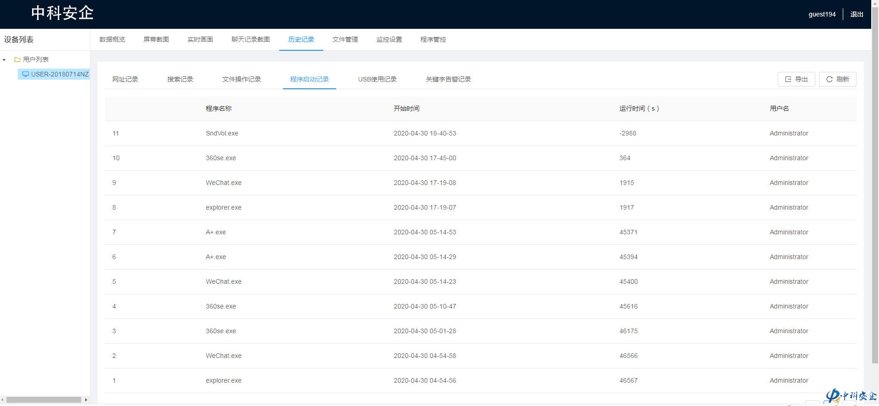Image resolution: width=879 pixels, height=406 pixels.
Task: Click WeChat.exe in row 5
Action: coord(224,281)
